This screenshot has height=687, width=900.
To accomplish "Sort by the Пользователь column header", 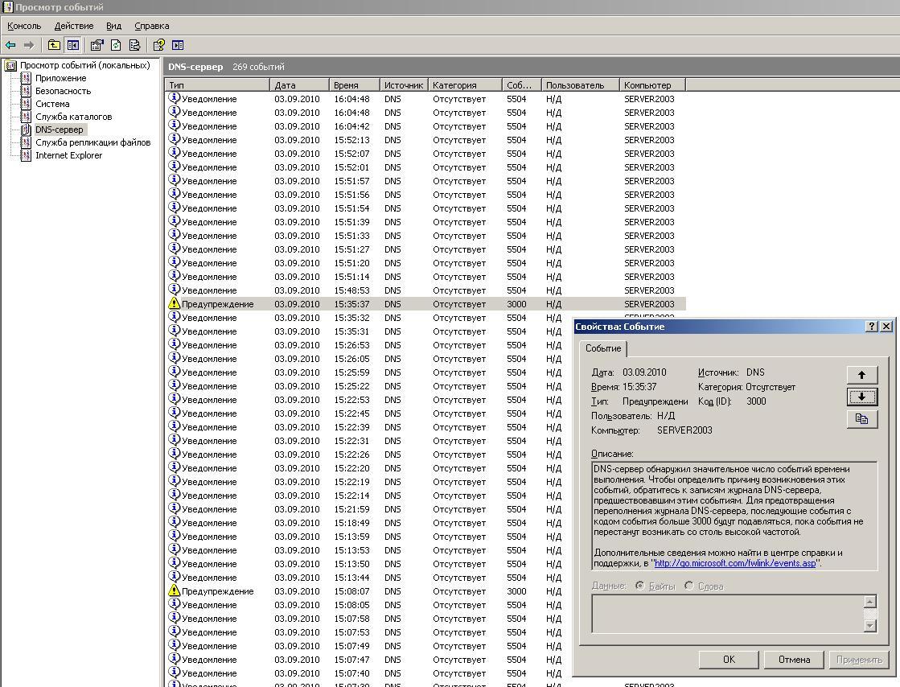I will point(580,85).
